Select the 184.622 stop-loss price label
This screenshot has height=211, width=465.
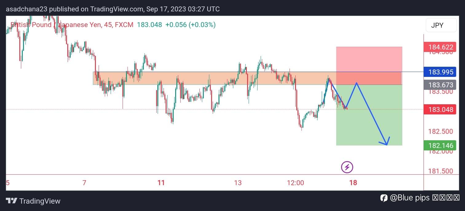[440, 47]
